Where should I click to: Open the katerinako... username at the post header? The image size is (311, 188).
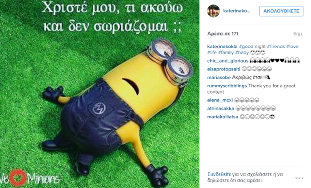[237, 11]
